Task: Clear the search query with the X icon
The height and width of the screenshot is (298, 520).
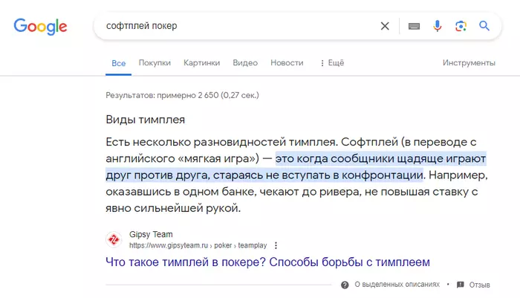Action: [x=385, y=26]
